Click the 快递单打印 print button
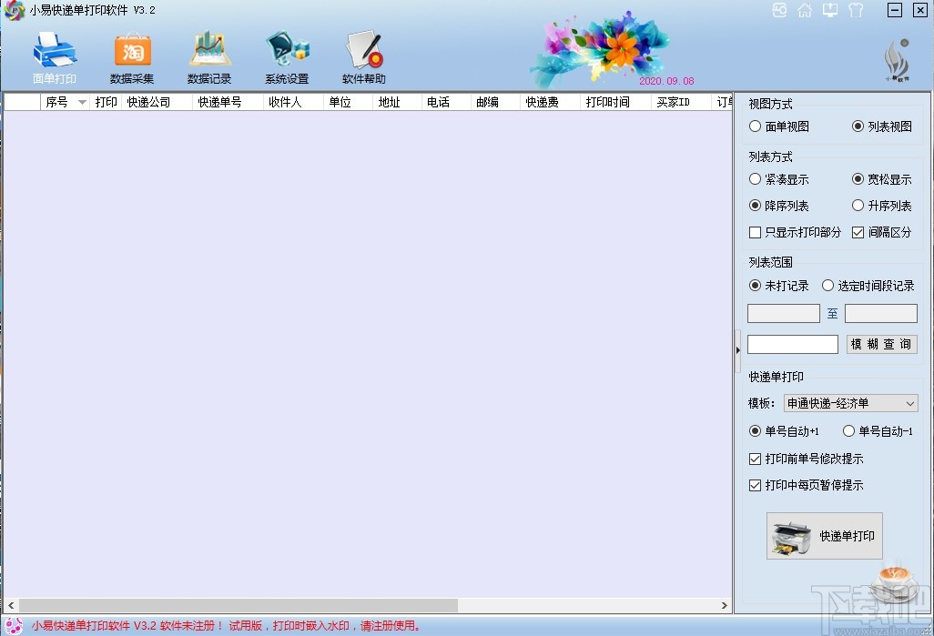This screenshot has height=636, width=934. point(825,537)
